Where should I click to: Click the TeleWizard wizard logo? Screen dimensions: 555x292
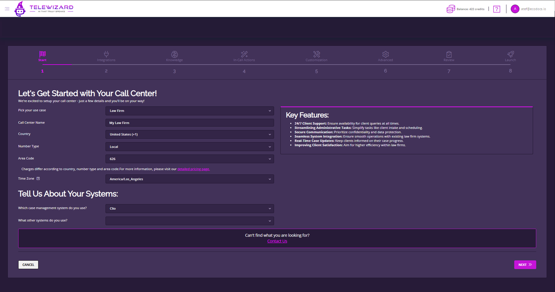click(x=20, y=9)
